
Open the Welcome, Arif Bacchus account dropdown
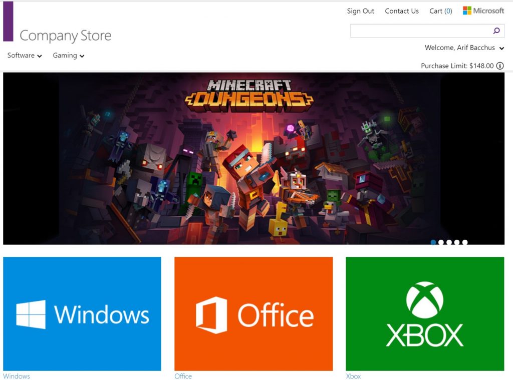point(464,48)
